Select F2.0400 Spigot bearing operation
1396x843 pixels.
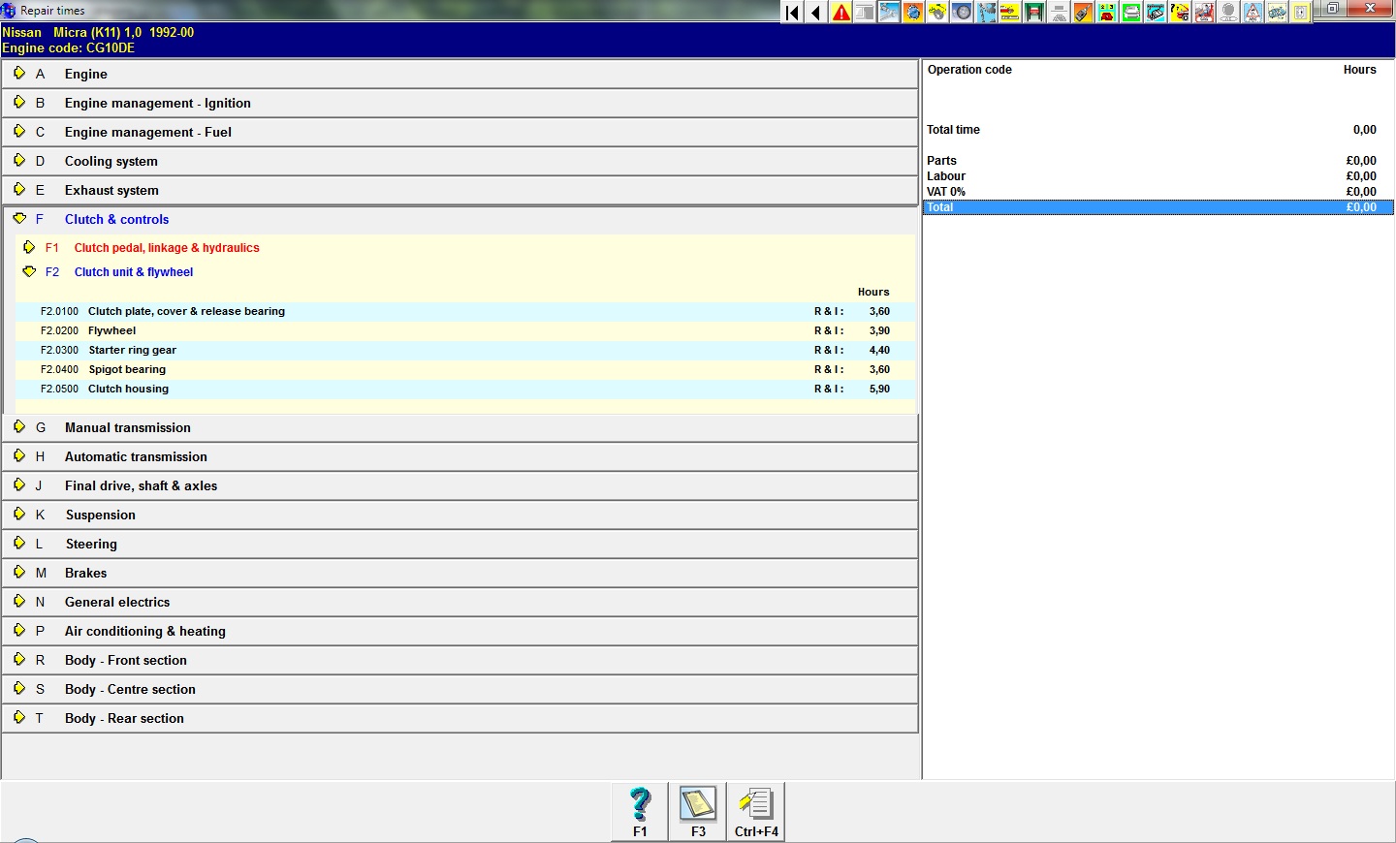tap(465, 369)
